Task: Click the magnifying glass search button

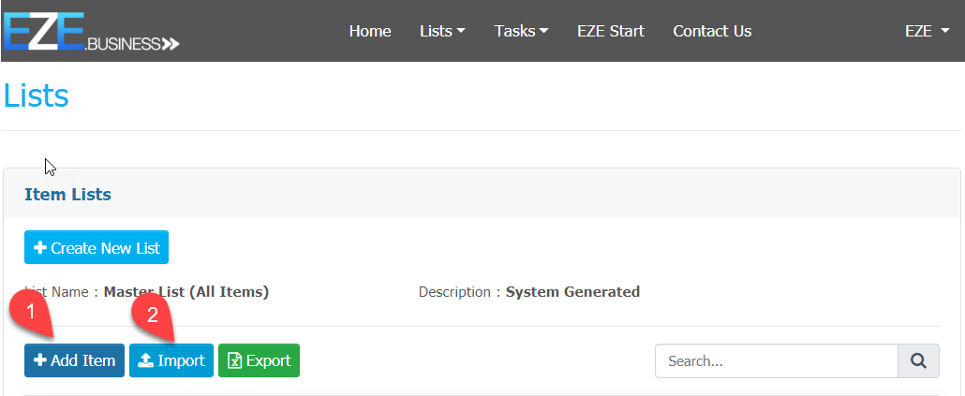Action: 918,360
